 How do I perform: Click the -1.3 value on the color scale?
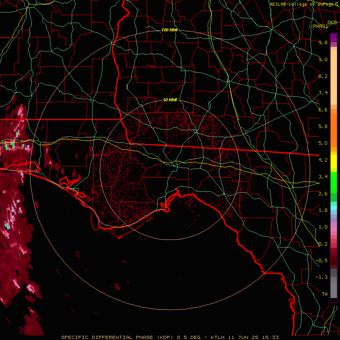click(x=321, y=277)
